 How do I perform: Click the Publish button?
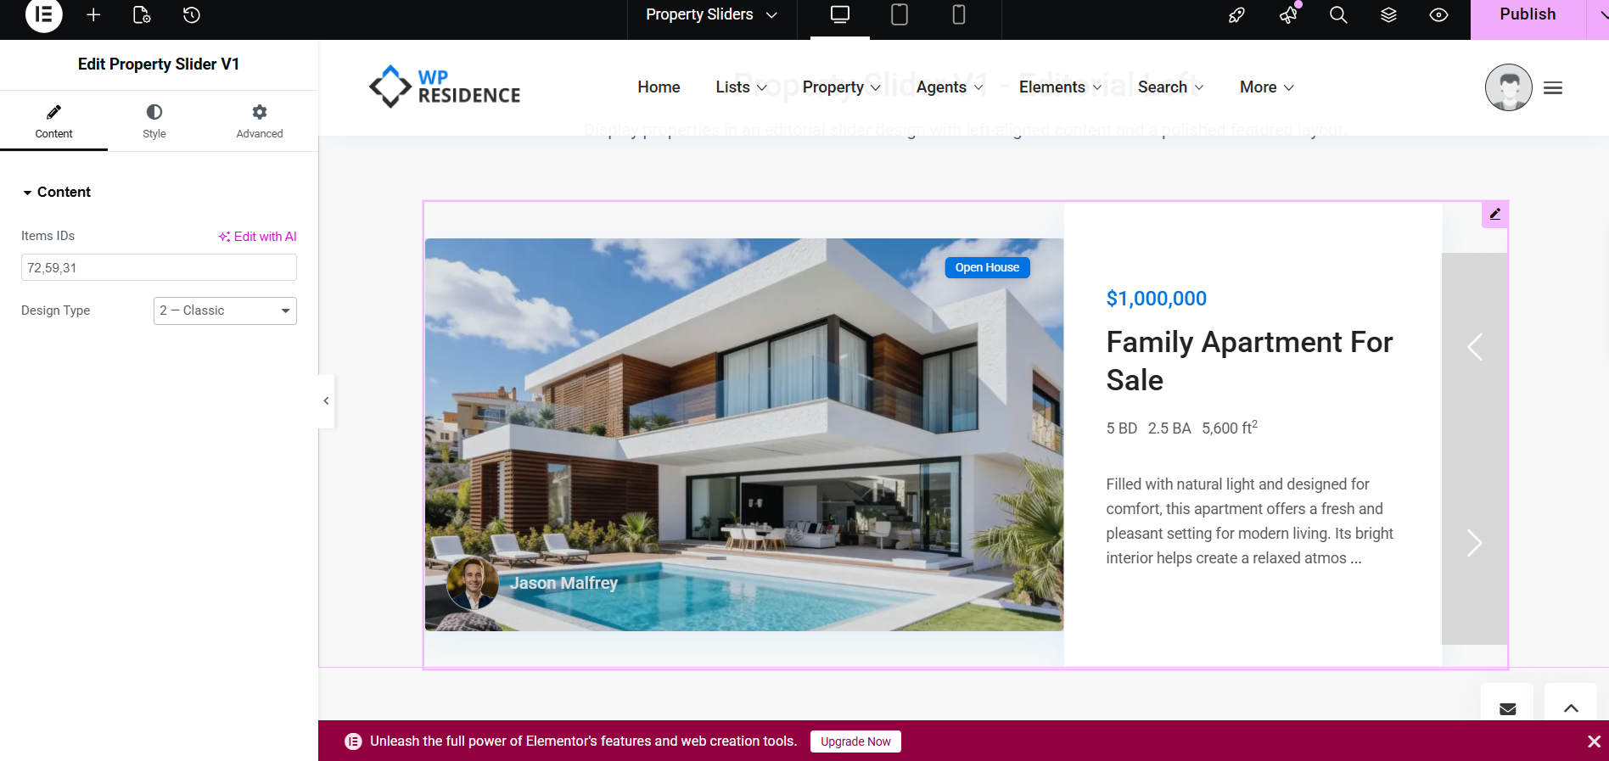click(x=1528, y=14)
